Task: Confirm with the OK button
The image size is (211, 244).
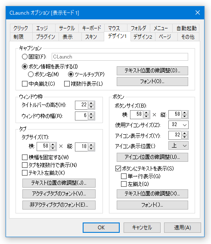Action: coord(101,228)
